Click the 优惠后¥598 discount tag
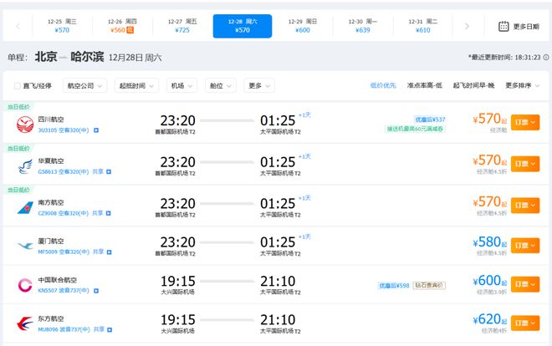552x346 pixels. tap(394, 286)
